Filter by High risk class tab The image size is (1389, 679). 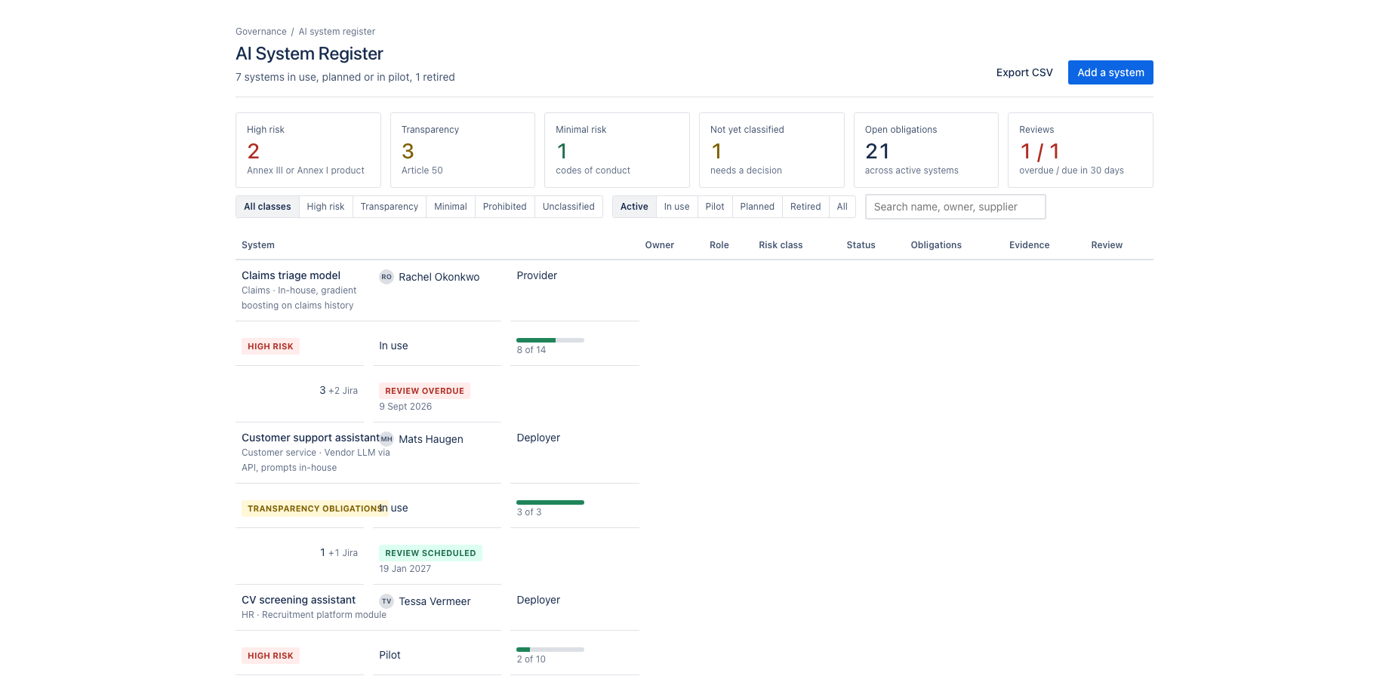[325, 207]
